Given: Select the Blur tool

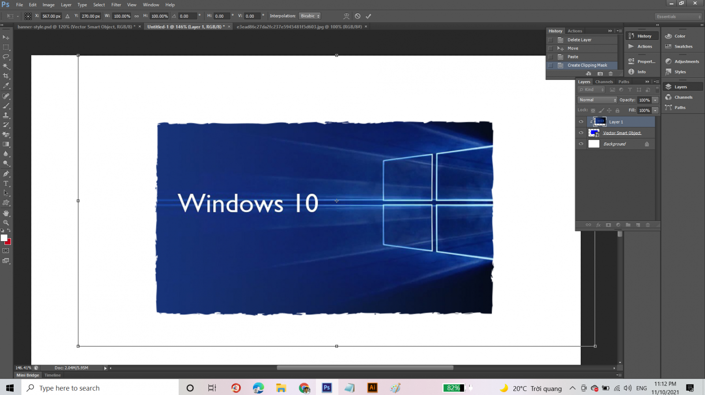Looking at the screenshot, I should tap(6, 154).
